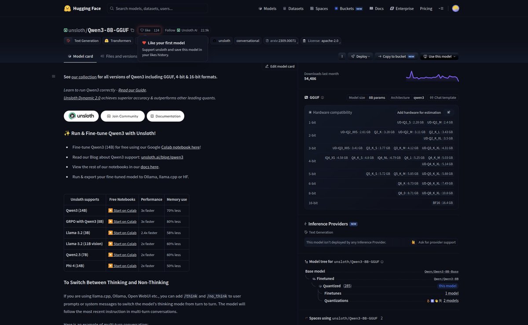This screenshot has height=325, width=528.
Task: Start on Colab for Qwen3 (14B) row
Action: pos(122,210)
